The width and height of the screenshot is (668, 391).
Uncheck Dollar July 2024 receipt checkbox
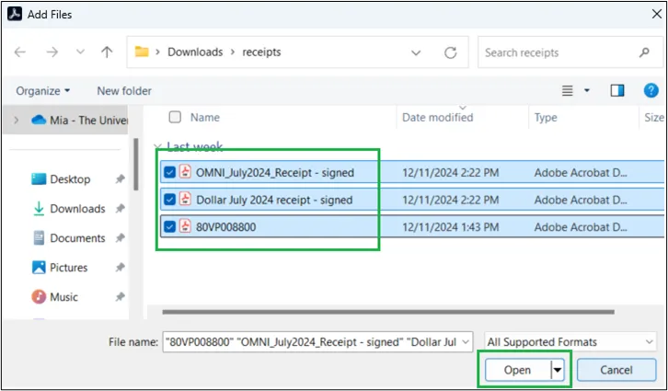pyautogui.click(x=168, y=200)
